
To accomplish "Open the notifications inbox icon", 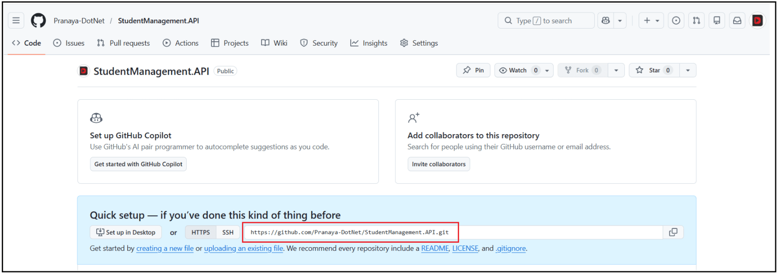I will [x=737, y=21].
